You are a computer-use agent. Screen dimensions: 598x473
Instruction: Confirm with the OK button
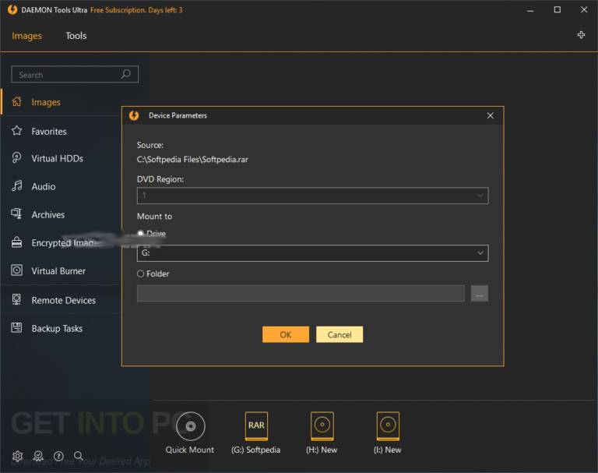pyautogui.click(x=286, y=334)
